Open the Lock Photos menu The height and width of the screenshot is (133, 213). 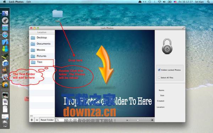(x=16, y=2)
